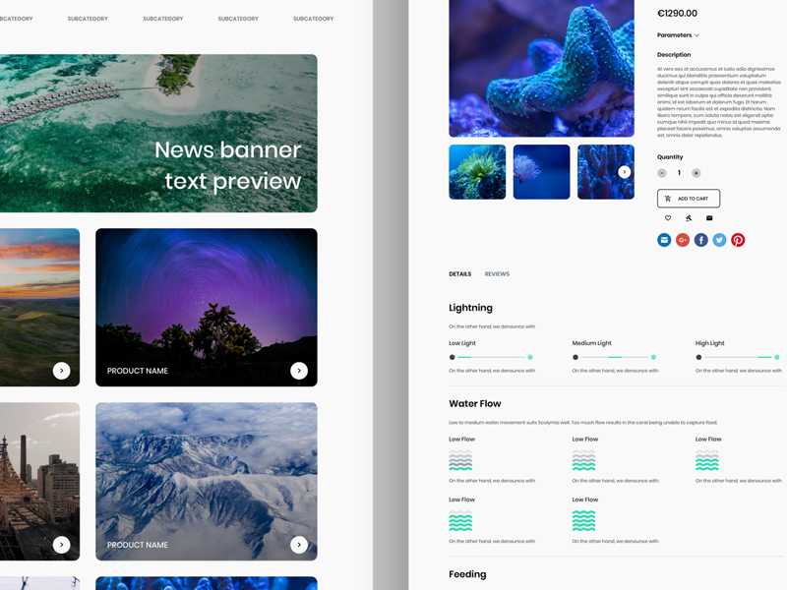Increase quantity with the plus button
The image size is (787, 590).
click(x=696, y=173)
